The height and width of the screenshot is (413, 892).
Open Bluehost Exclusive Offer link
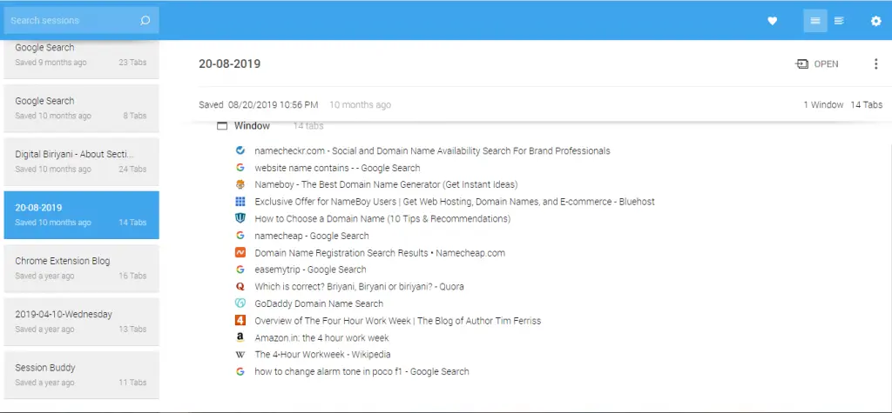(x=455, y=202)
